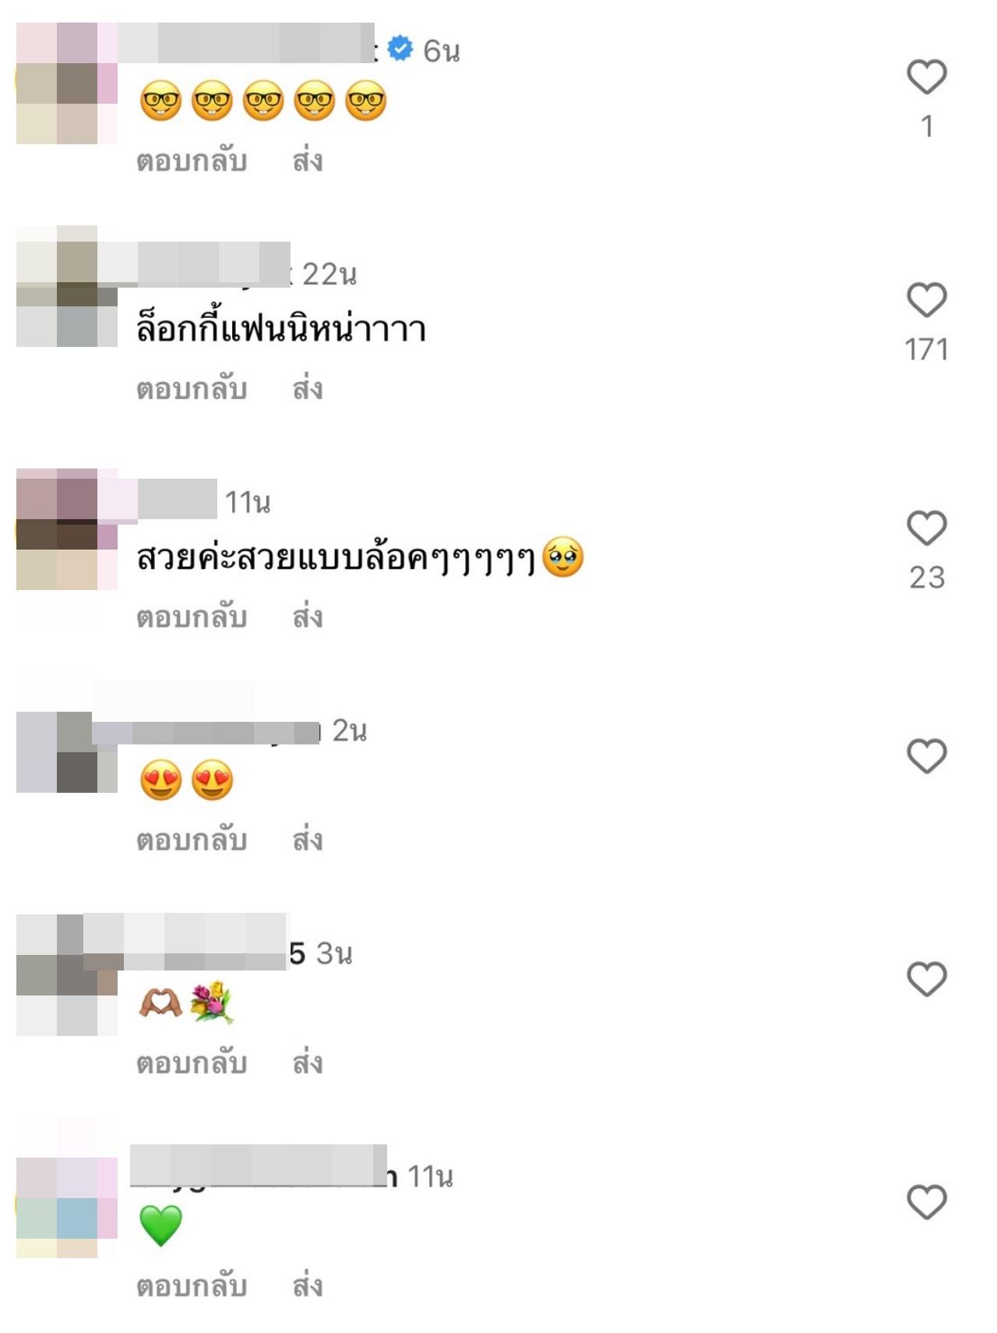
Task: Send (ส่ง) the heart-hands bouquet comment
Action: pyautogui.click(x=308, y=1062)
